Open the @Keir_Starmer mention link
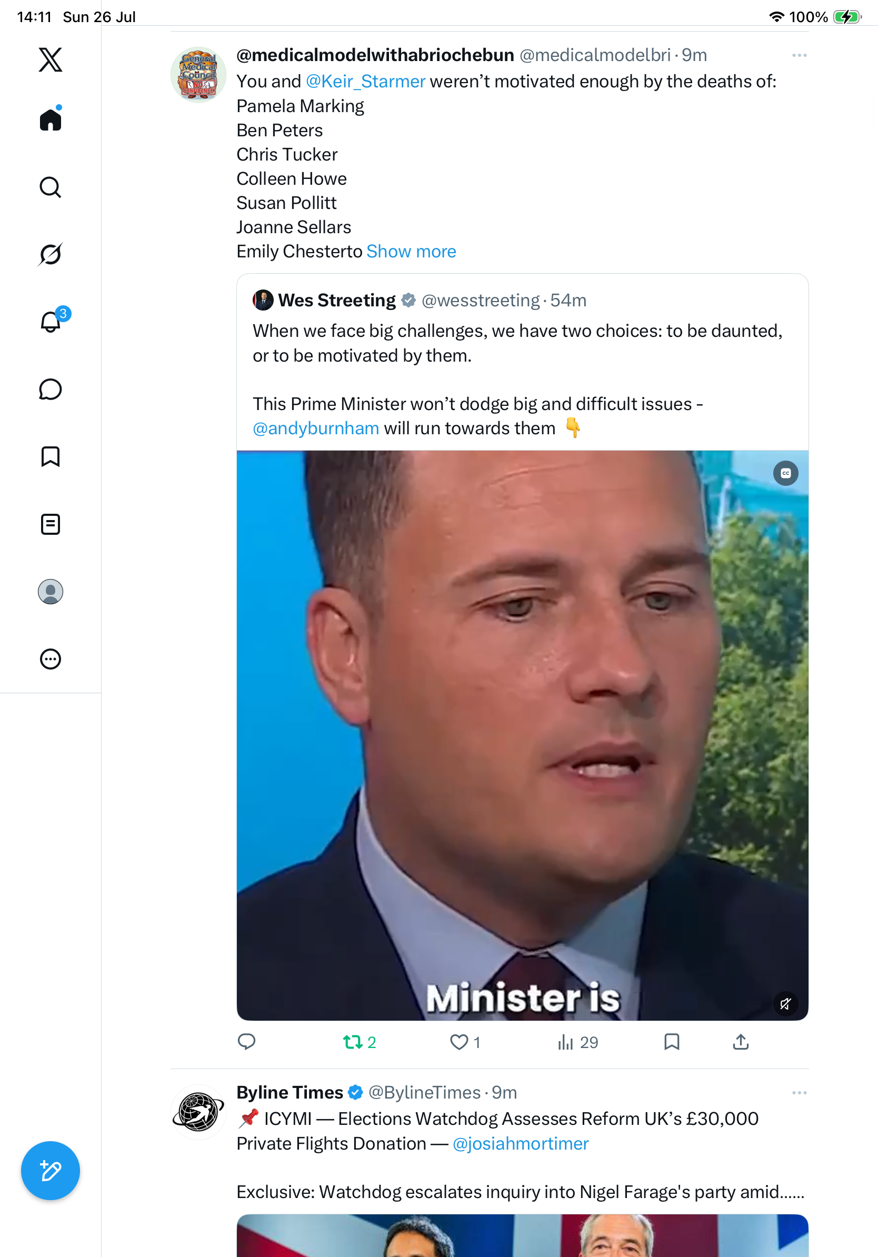 (365, 81)
